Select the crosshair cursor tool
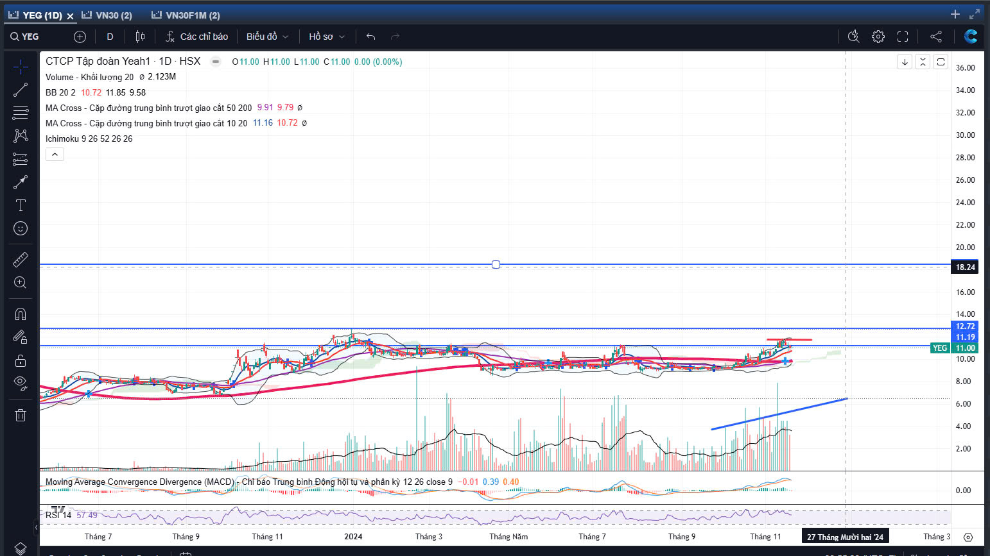The image size is (990, 556). pyautogui.click(x=21, y=66)
